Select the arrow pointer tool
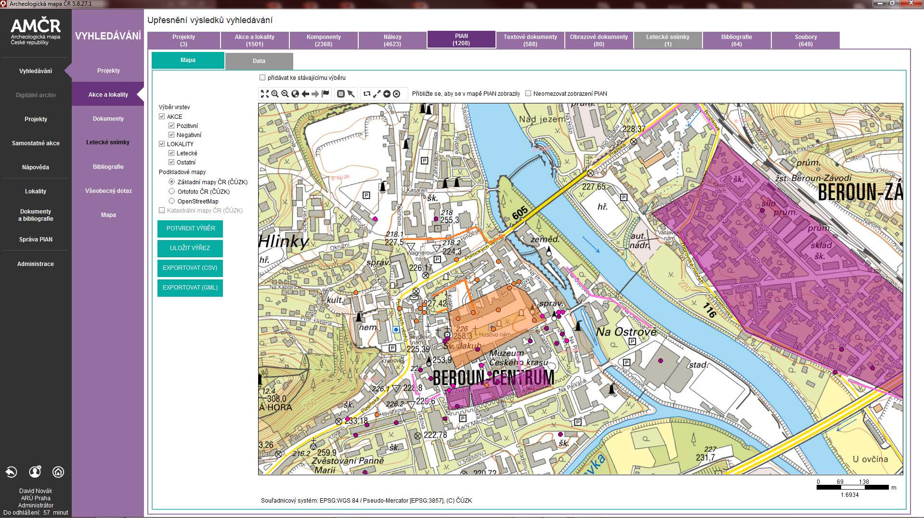Image resolution: width=924 pixels, height=518 pixels. [351, 94]
